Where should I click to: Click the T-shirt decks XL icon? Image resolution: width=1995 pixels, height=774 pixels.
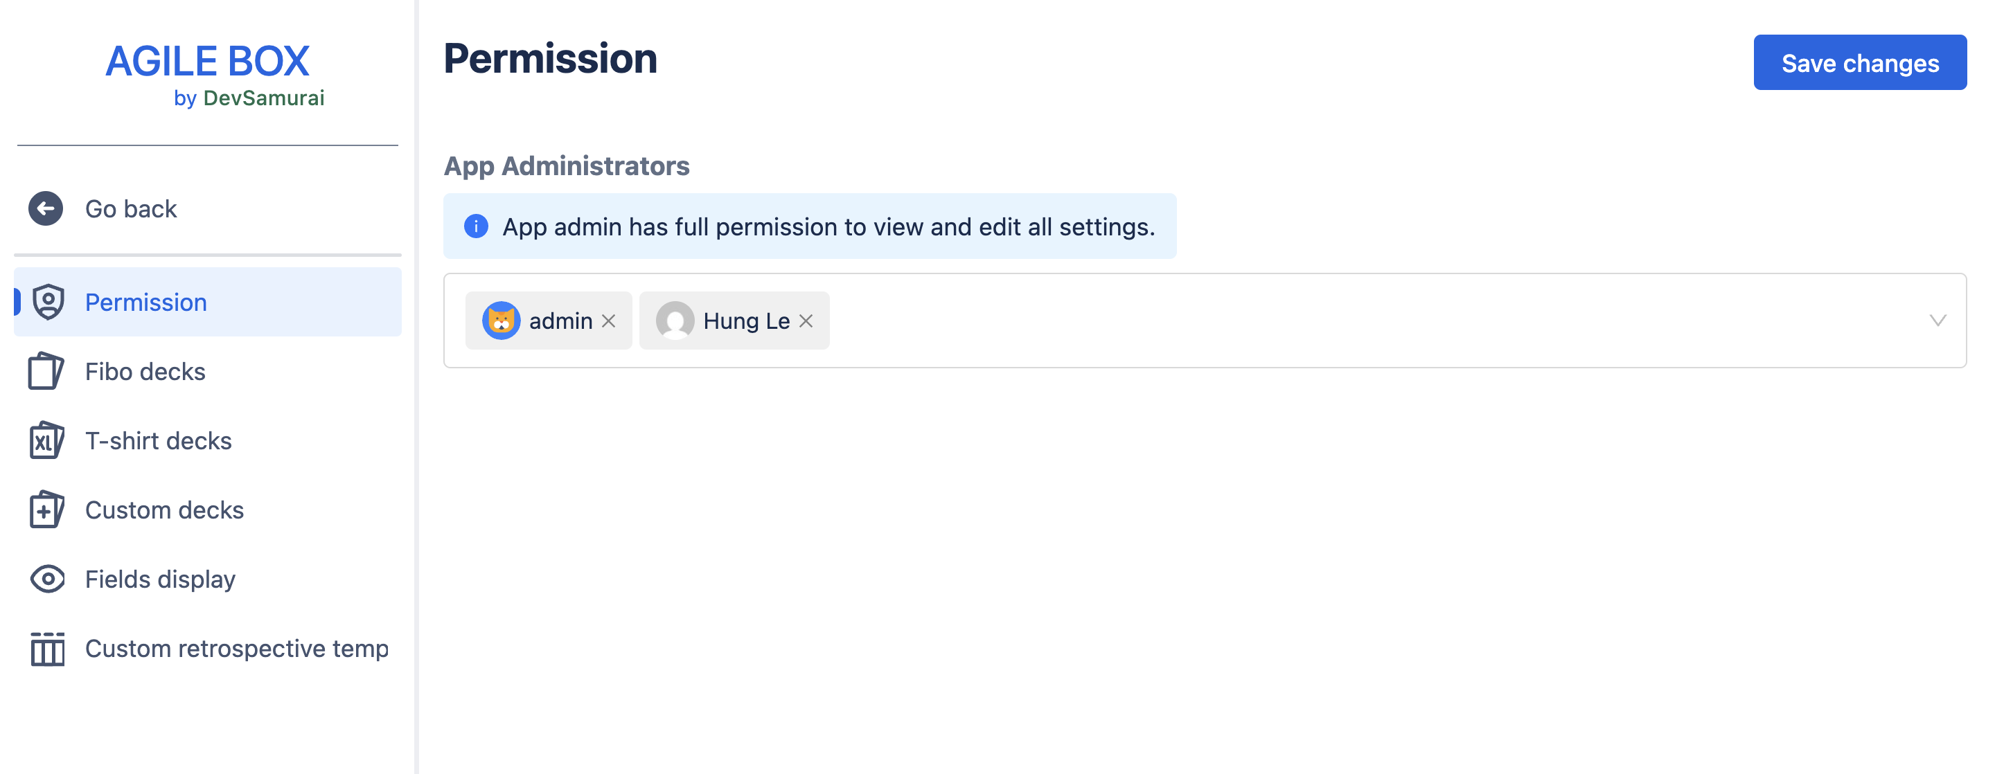(46, 440)
